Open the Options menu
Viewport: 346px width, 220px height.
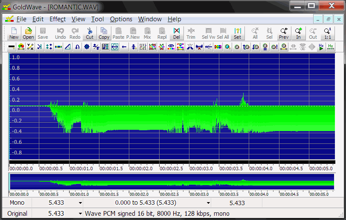click(x=121, y=19)
